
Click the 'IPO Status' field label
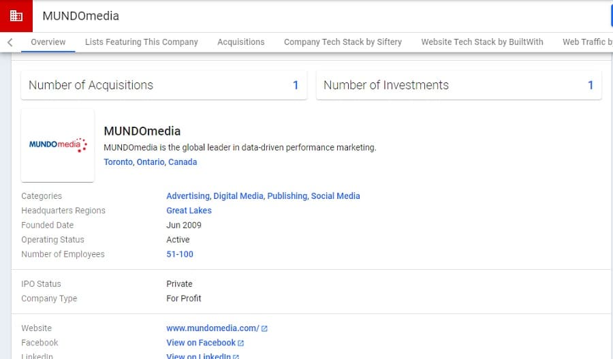[x=41, y=284]
